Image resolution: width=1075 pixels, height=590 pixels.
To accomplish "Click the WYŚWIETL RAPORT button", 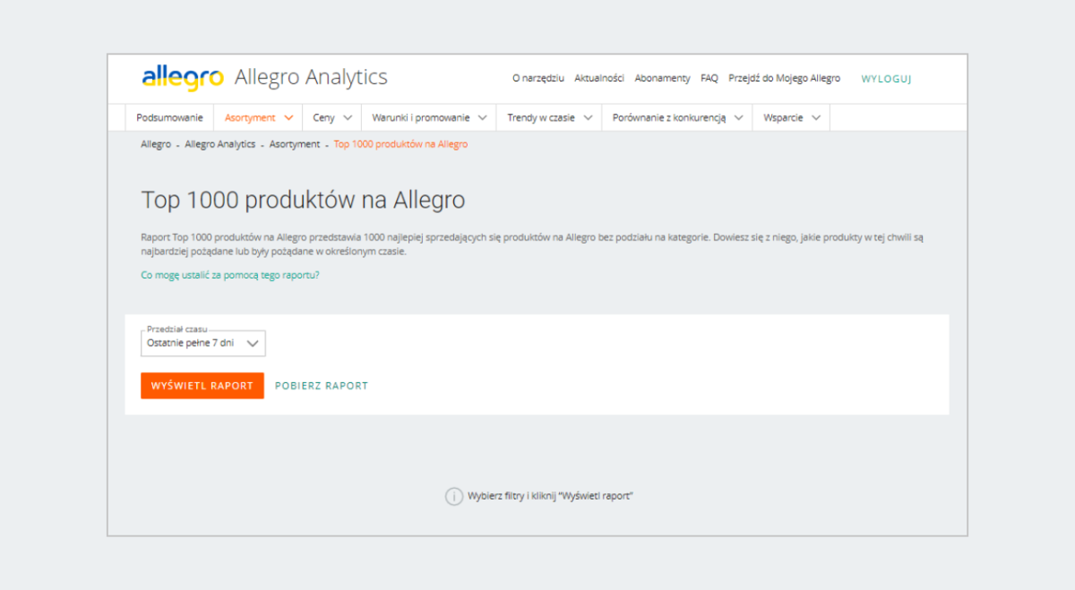I will point(202,385).
